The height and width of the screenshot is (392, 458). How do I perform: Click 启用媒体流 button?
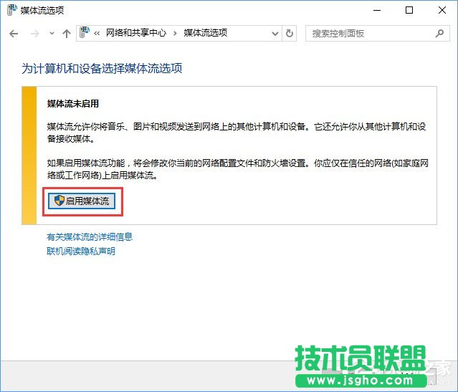coord(82,201)
